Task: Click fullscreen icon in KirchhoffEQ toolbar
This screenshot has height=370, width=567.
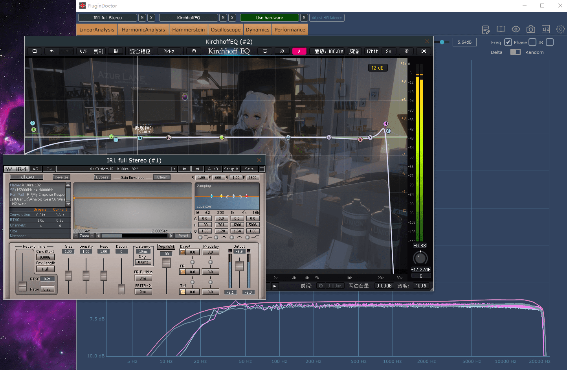Action: coord(424,51)
